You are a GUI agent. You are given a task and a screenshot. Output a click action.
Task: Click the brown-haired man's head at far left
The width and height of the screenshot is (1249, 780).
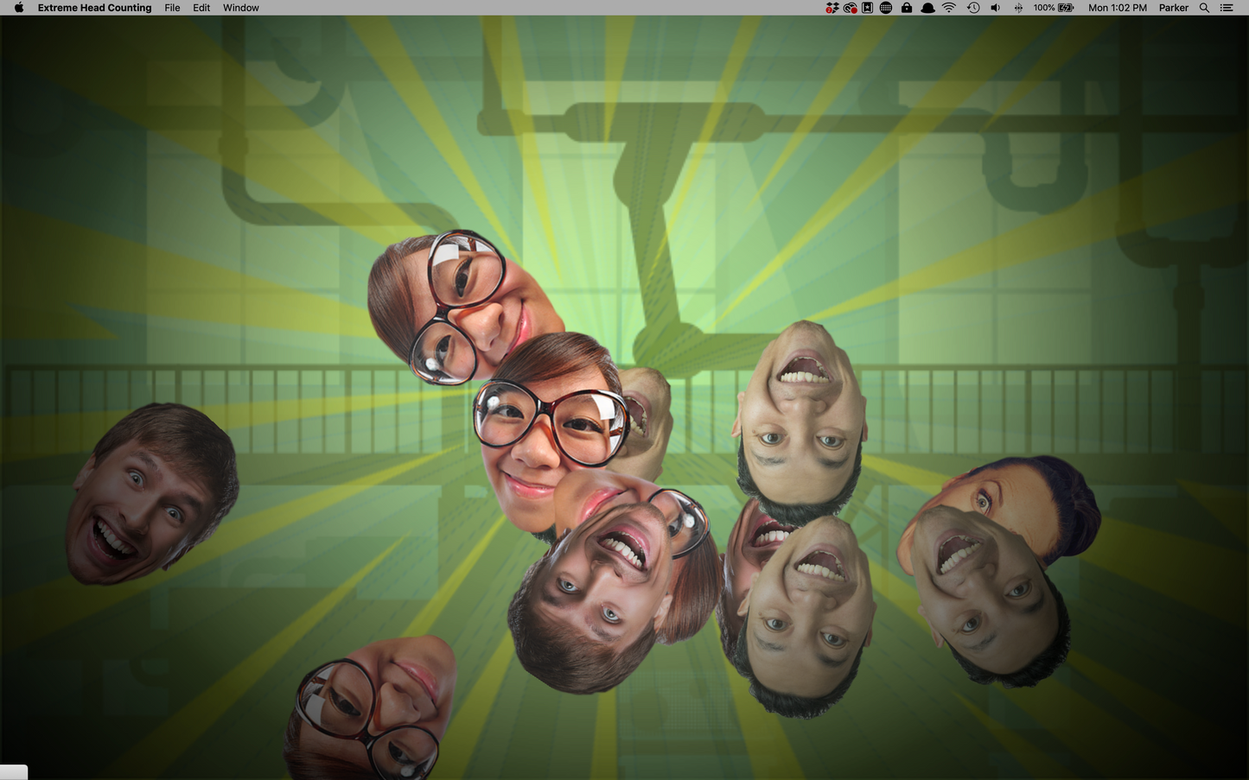click(152, 493)
